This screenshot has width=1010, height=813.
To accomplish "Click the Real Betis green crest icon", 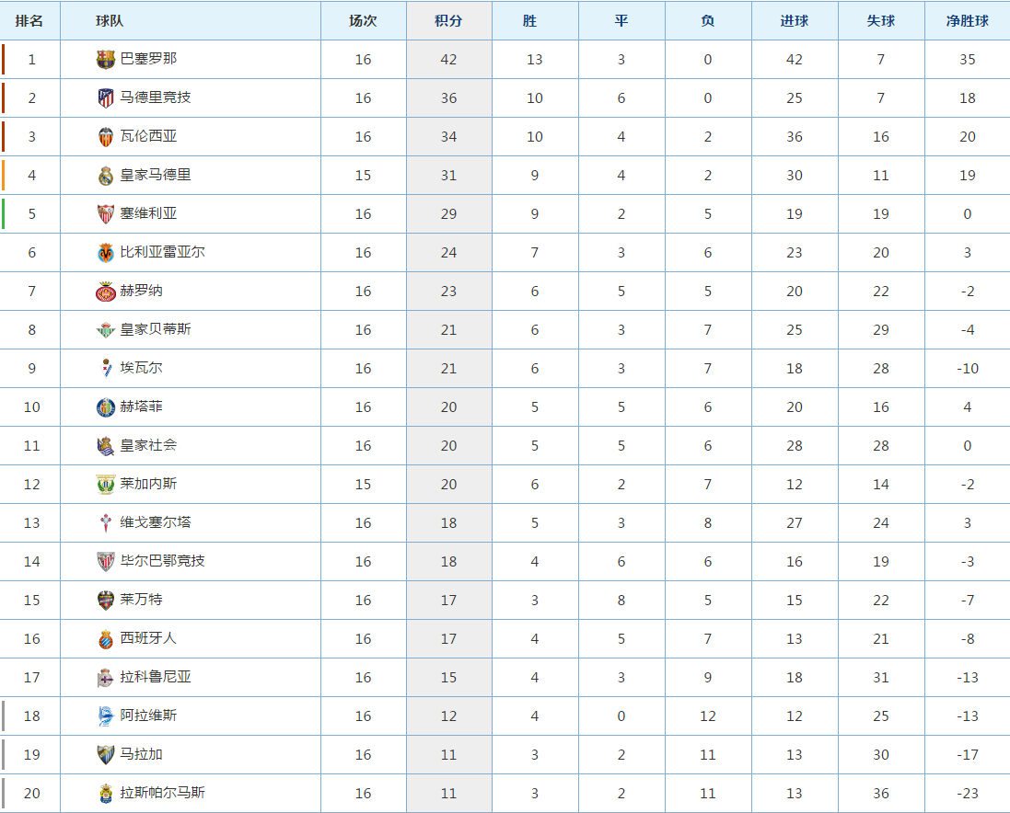I will click(x=106, y=329).
